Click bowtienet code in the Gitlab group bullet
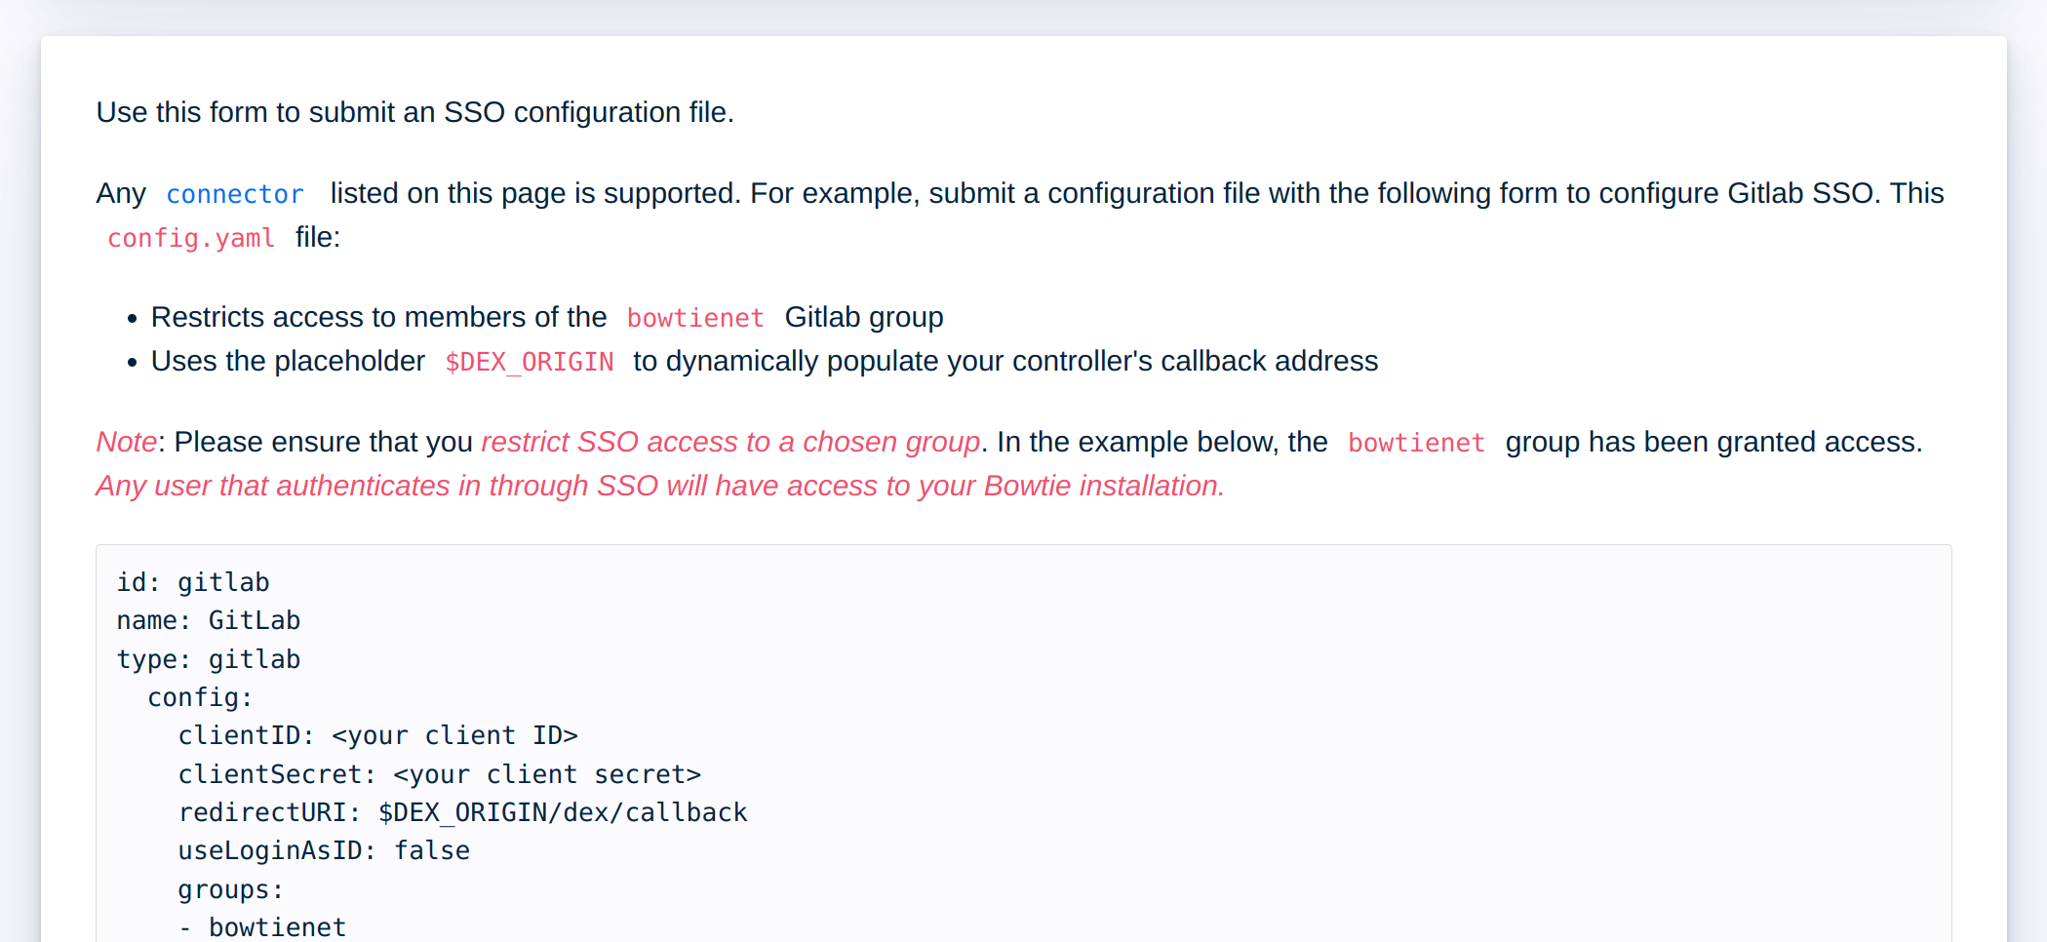The height and width of the screenshot is (942, 2047). (x=694, y=319)
